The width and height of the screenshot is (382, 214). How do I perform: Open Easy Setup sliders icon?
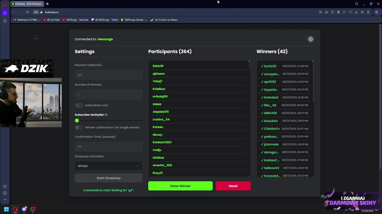362,12
